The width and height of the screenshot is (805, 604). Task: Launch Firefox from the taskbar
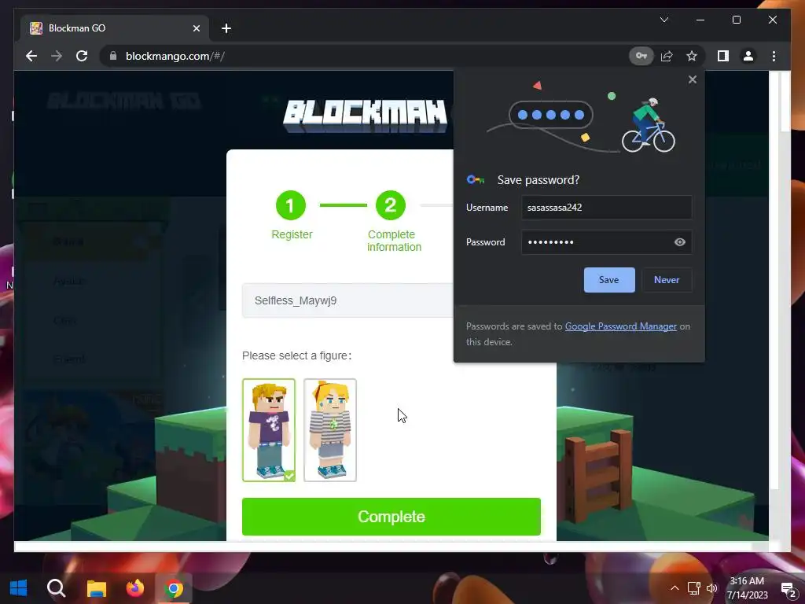point(135,588)
